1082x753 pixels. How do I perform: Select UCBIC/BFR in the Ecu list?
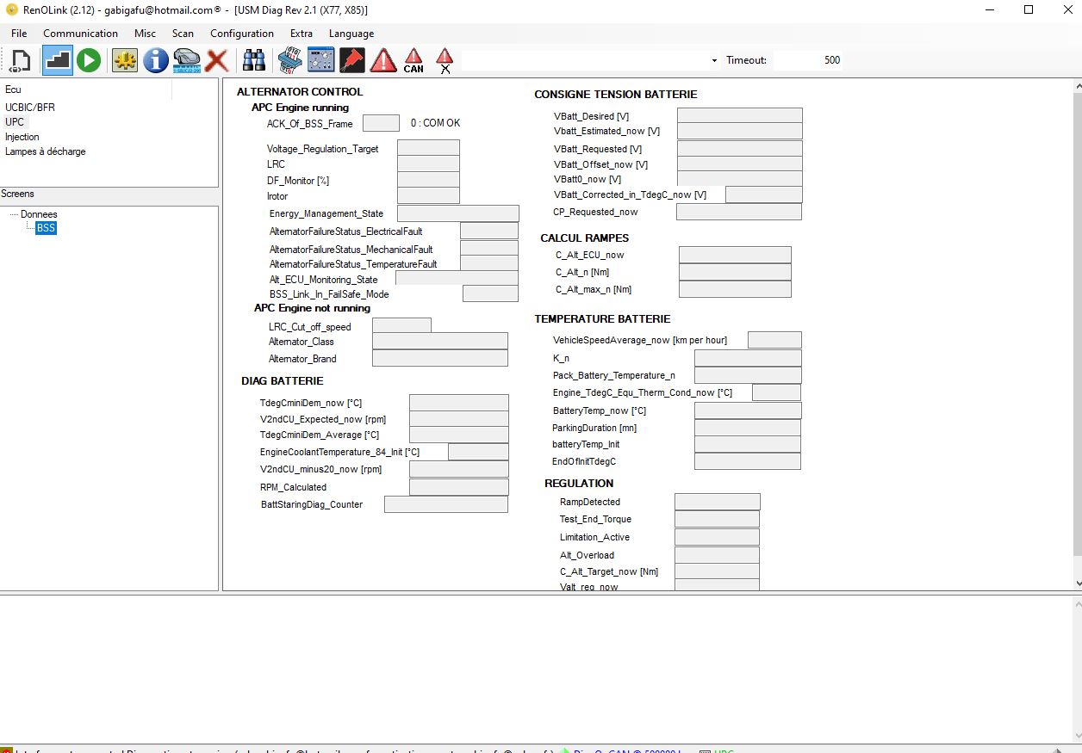coord(30,108)
